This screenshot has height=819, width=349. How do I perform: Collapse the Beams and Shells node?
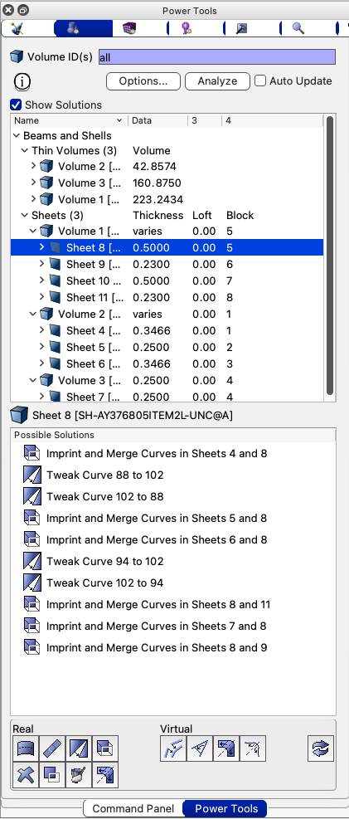(x=17, y=136)
